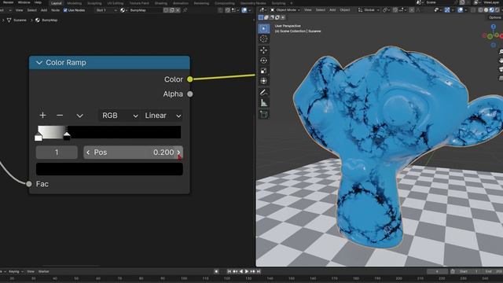Open the Help menu
This screenshot has height=283, width=503.
click(38, 2)
